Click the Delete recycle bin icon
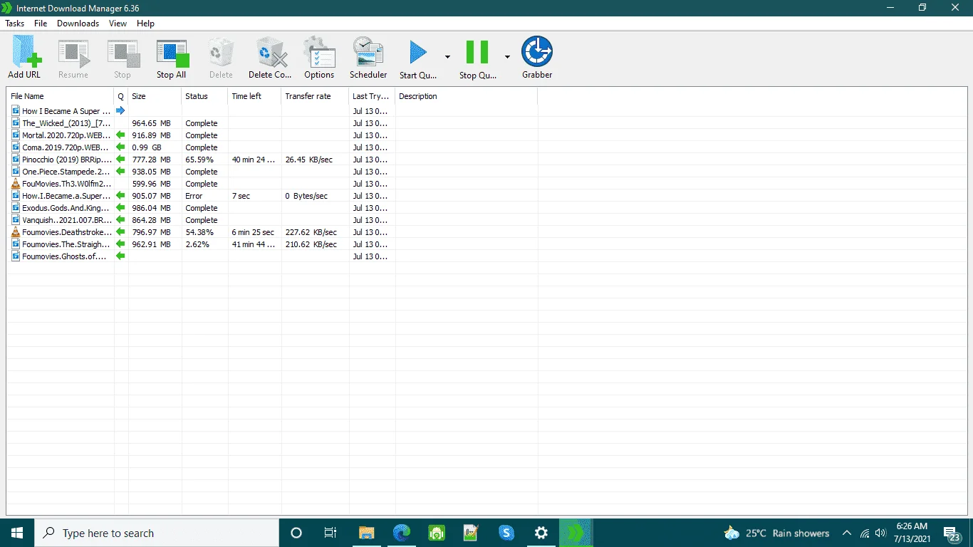This screenshot has height=547, width=973. point(221,53)
